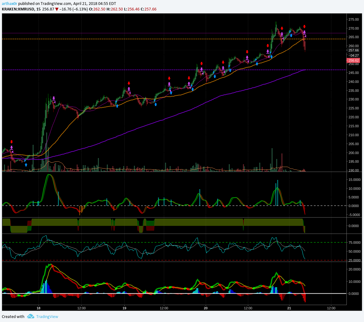Click red sell arrow near the 205.00 level
The image size is (364, 322).
click(12, 142)
